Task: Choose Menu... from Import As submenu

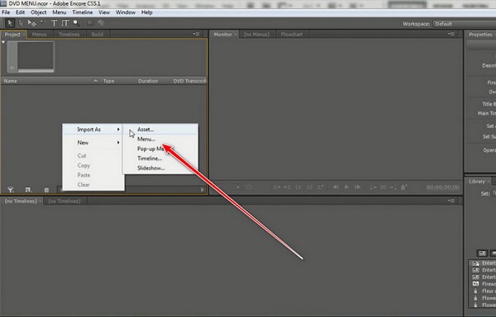Action: (x=160, y=140)
